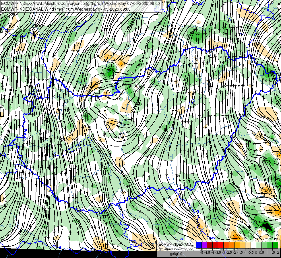Select the white legend color swatch
This screenshot has height=258, width=281.
253,245
